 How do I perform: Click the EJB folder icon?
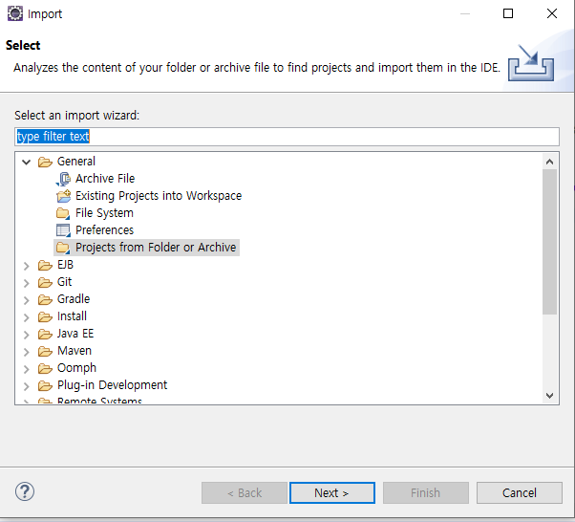(x=45, y=265)
